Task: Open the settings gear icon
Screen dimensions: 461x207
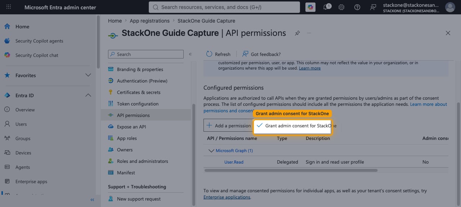Action: tap(342, 7)
